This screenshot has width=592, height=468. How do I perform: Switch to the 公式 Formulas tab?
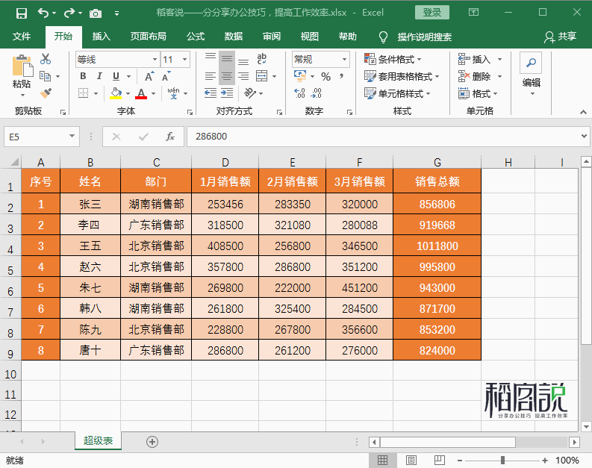point(196,37)
